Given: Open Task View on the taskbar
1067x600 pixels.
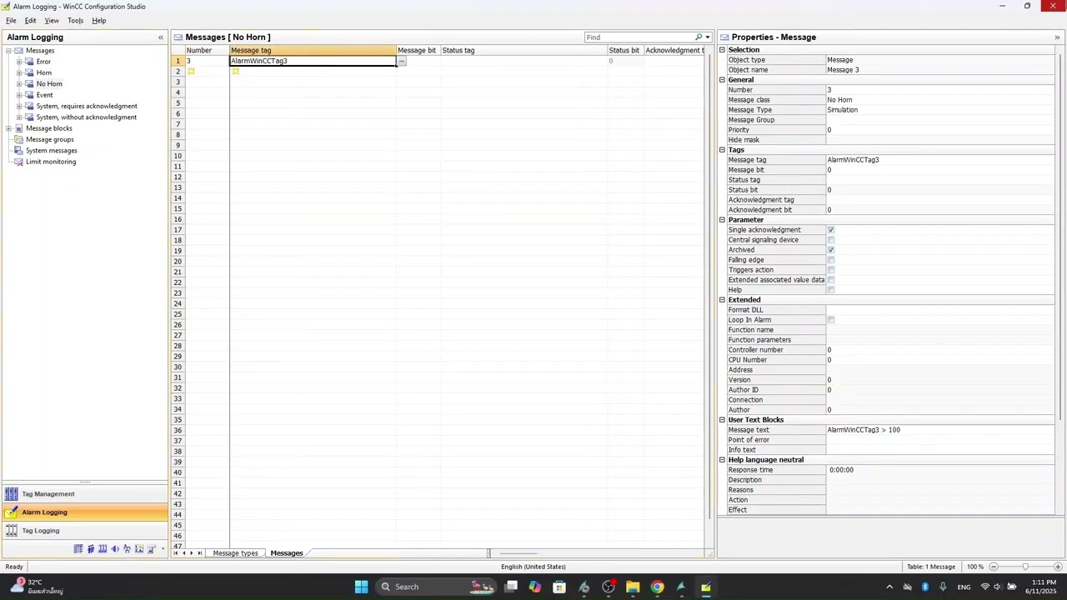Looking at the screenshot, I should tap(511, 587).
